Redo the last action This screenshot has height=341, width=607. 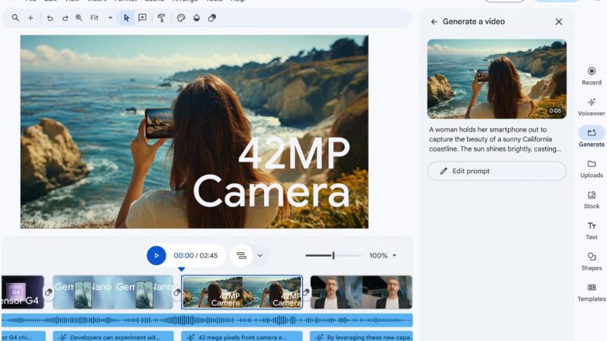click(65, 18)
